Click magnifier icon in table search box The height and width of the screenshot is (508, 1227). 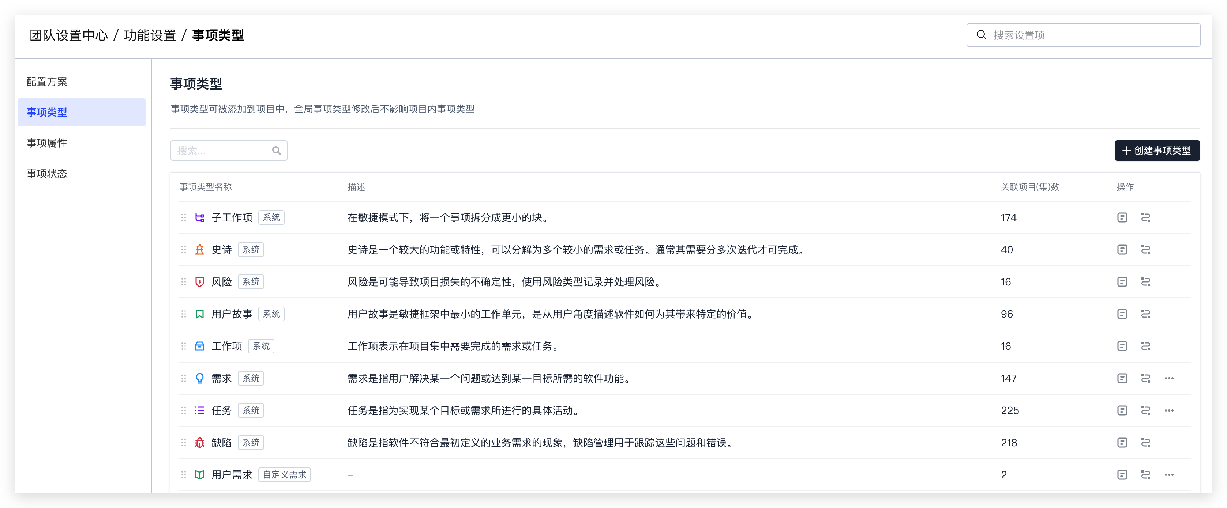pos(276,151)
